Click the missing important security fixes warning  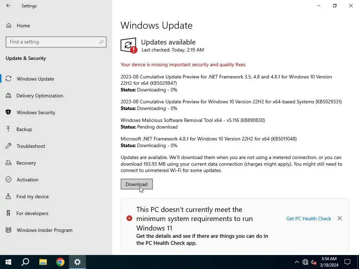coord(183,64)
